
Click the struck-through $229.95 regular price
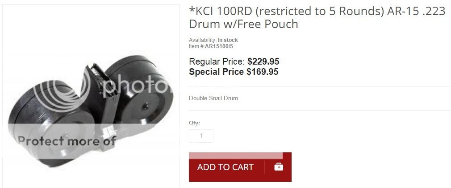coord(263,61)
